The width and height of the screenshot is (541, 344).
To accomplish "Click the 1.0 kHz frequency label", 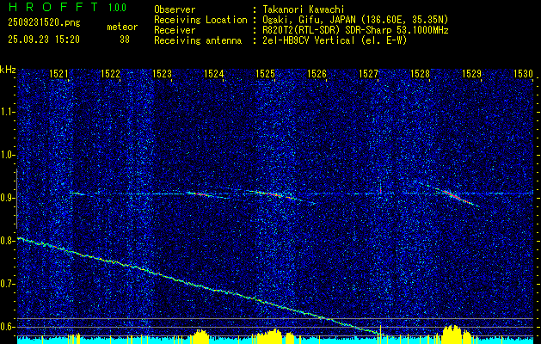I will 8,156.
